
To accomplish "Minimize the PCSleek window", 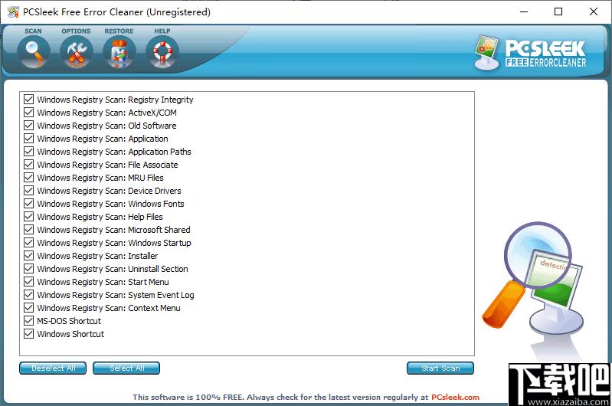I will pyautogui.click(x=524, y=11).
